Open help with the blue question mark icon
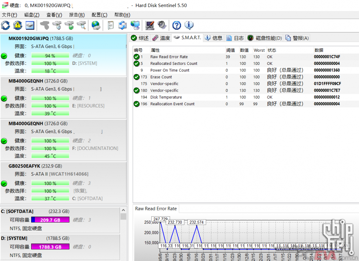Image resolution: width=359 pixels, height=261 pixels. (x=177, y=25)
